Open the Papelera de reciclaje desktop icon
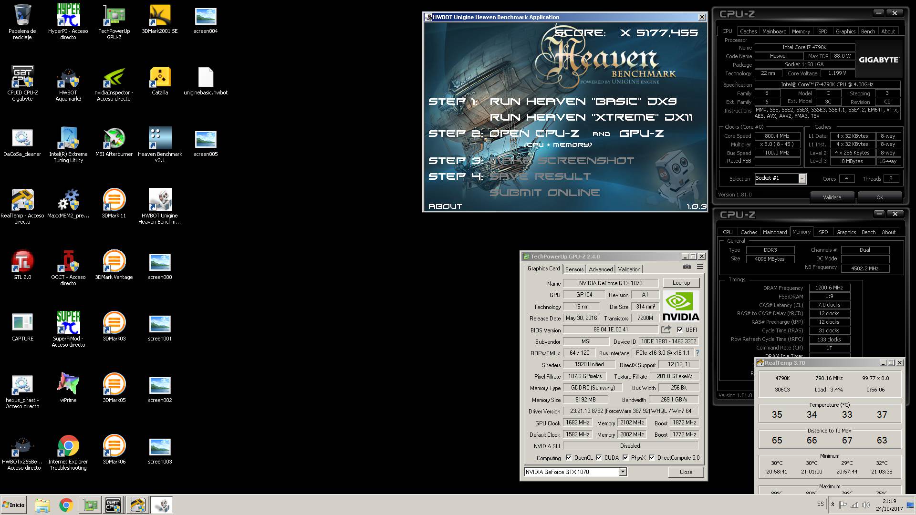This screenshot has height=515, width=916. pyautogui.click(x=22, y=21)
